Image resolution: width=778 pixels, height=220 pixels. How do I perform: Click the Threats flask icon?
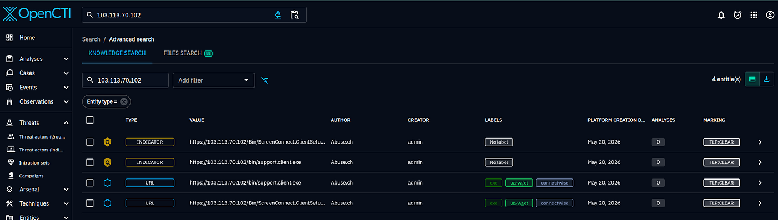click(9, 123)
